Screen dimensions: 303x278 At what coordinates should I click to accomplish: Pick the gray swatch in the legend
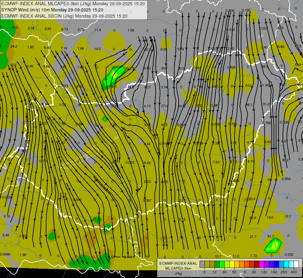click(x=202, y=264)
